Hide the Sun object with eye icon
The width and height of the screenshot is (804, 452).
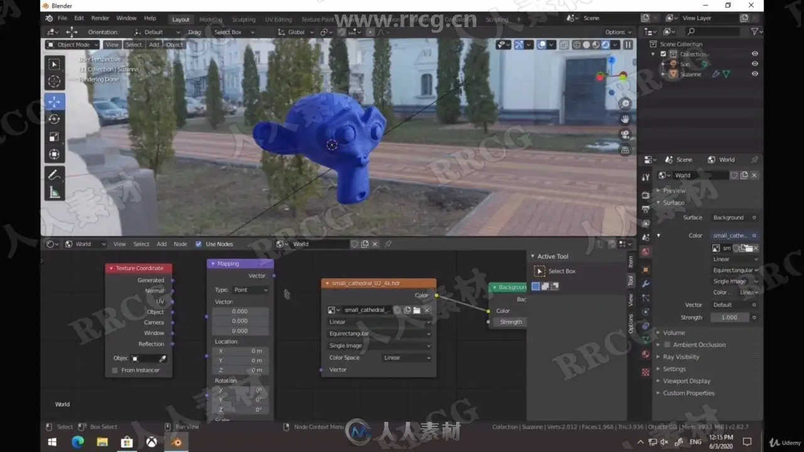[x=755, y=64]
